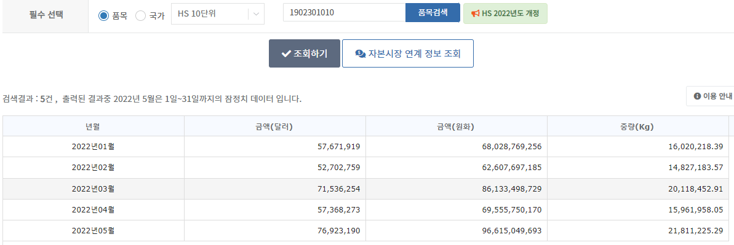Click the 중량(Kg) column header

637,126
